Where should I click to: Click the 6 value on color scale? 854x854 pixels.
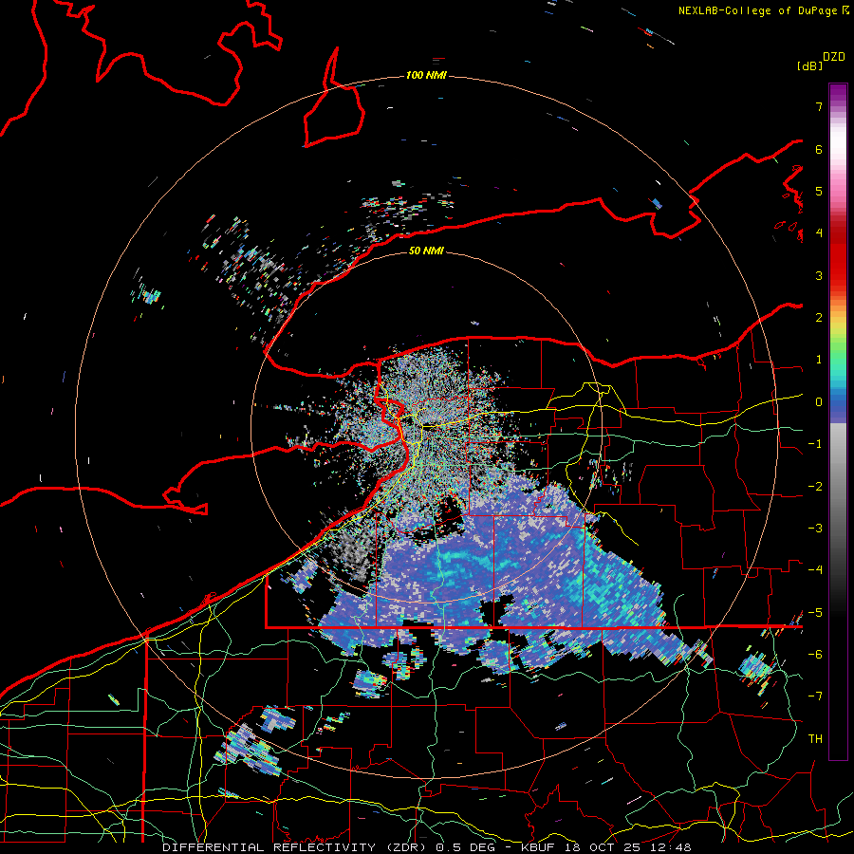point(819,149)
